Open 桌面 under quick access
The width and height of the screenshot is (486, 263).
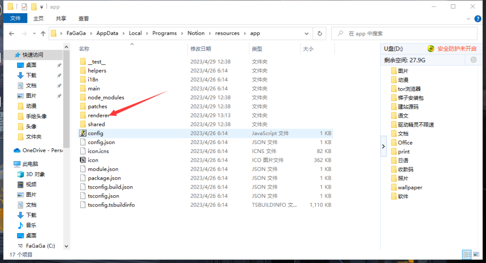click(31, 65)
